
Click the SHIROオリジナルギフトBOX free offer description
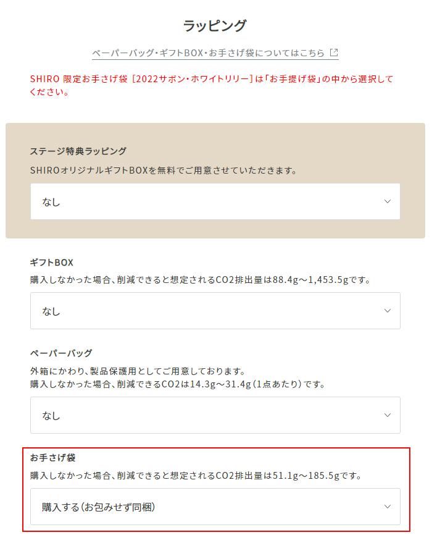[x=163, y=170]
